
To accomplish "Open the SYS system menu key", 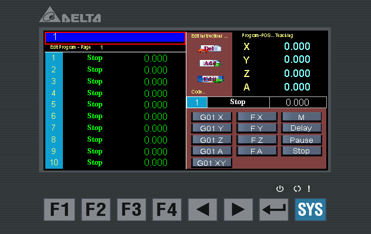I will tap(310, 210).
